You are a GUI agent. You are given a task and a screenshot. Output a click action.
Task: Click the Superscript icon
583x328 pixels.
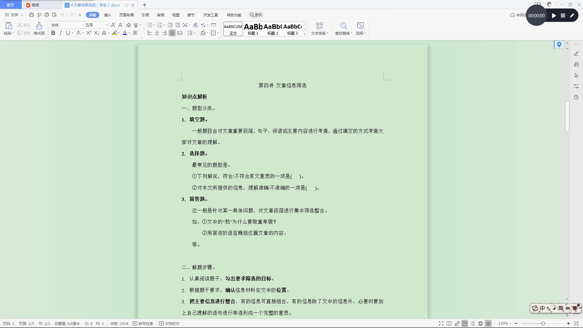[89, 33]
